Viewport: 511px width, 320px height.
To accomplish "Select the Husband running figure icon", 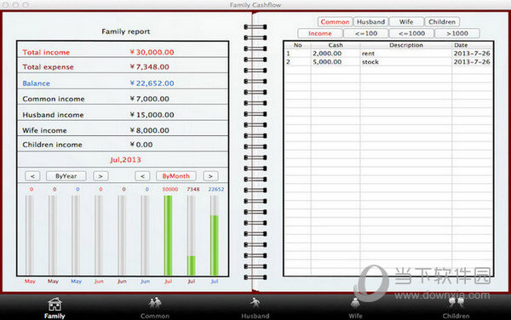I will [255, 303].
